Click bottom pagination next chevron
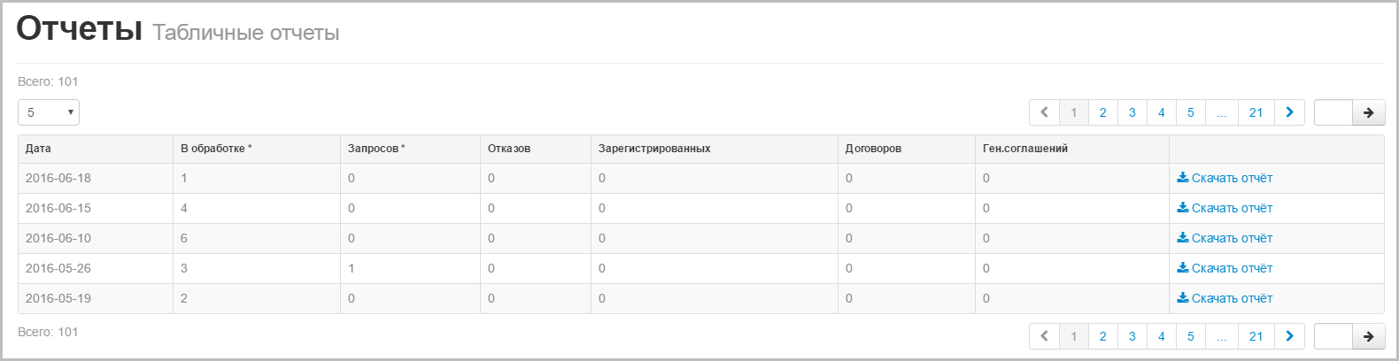The width and height of the screenshot is (1399, 361). [x=1289, y=336]
